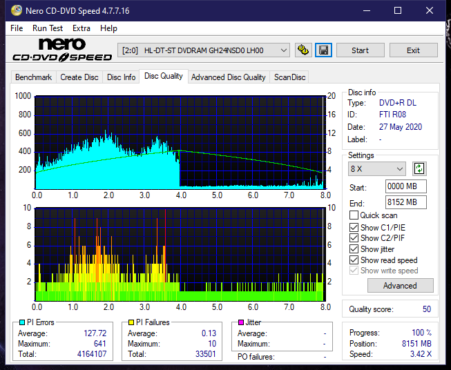Click the disabled Show write speed checkbox

click(354, 271)
